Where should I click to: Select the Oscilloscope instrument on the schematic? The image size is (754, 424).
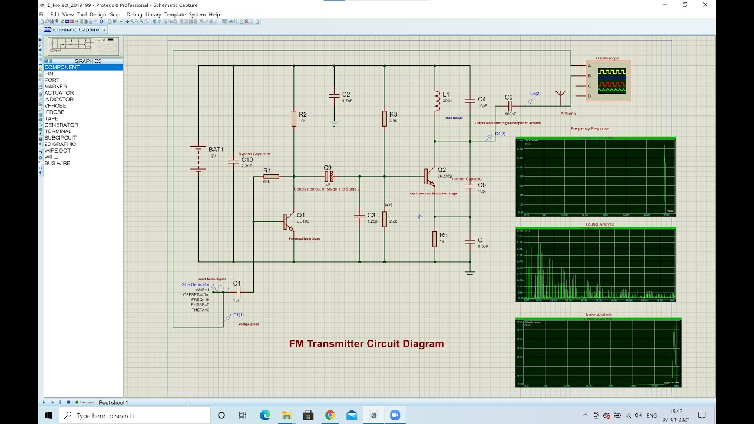[x=608, y=81]
